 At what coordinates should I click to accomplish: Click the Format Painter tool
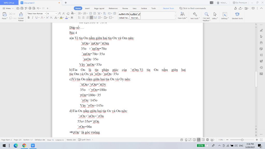[21, 17]
